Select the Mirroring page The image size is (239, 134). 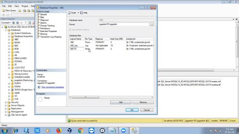44,34
